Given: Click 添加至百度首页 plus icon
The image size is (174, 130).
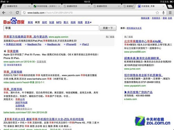Looking at the screenshot, I should tap(5, 65).
